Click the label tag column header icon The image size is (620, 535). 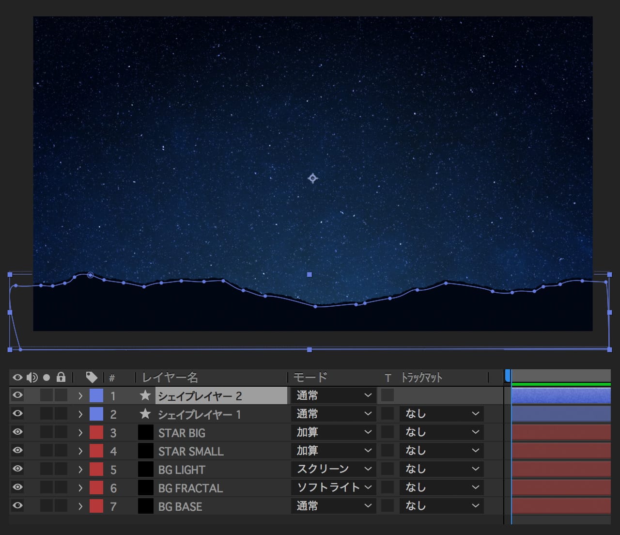point(92,377)
